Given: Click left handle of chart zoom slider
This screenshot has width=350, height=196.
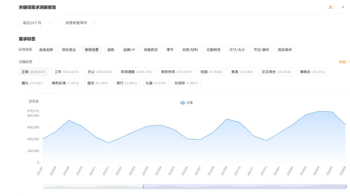Looking at the screenshot, I should [x=143, y=186].
